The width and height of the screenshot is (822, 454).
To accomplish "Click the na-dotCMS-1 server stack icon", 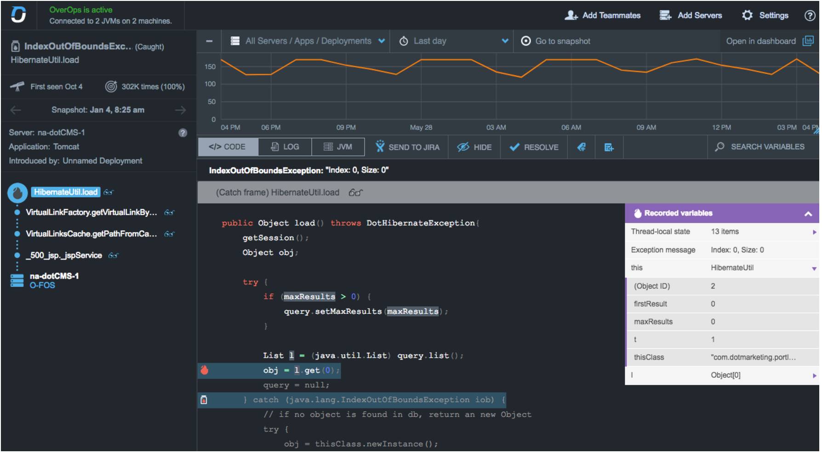I will 17,280.
